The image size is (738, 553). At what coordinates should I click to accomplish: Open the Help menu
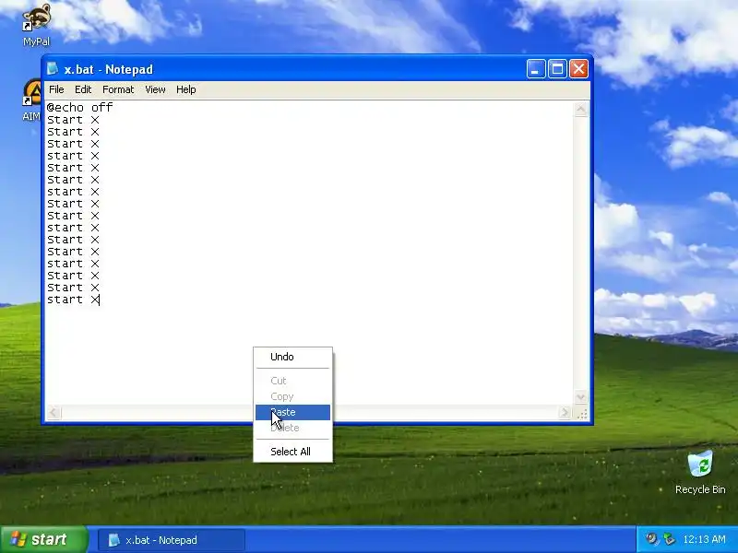(x=186, y=89)
